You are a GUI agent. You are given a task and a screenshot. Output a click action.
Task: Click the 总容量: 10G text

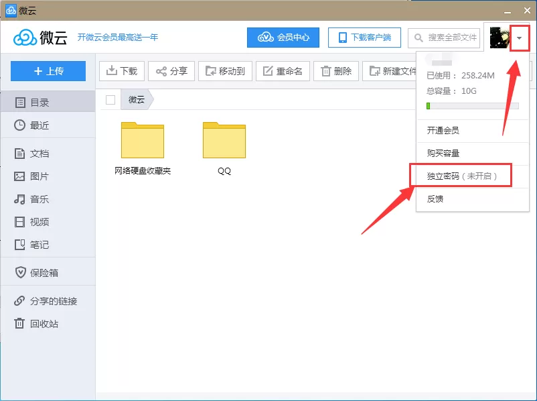pos(451,91)
